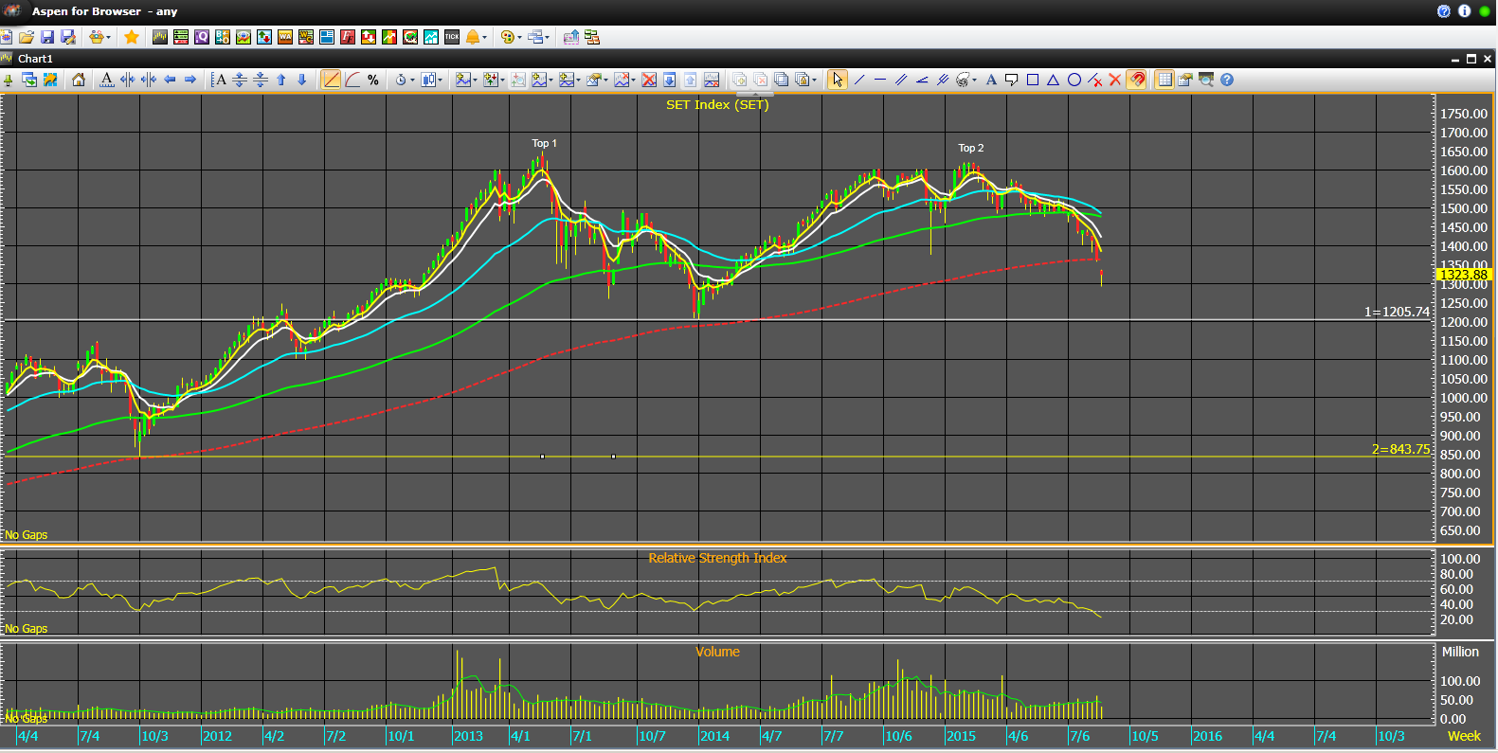1498x753 pixels.
Task: Click the Week interval label
Action: tap(1464, 736)
